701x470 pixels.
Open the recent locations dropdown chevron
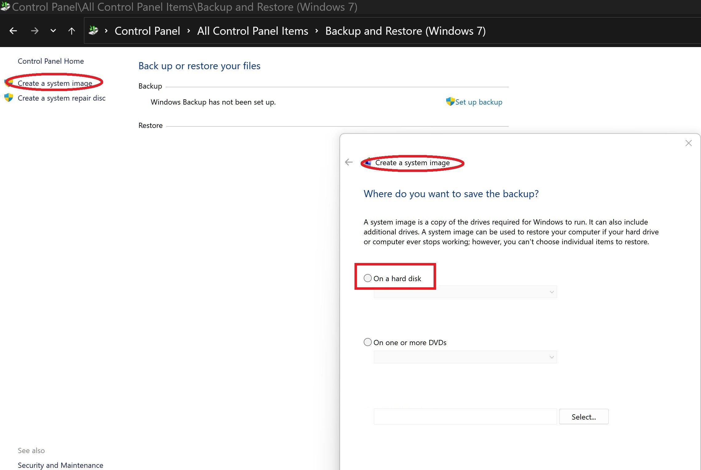point(53,31)
